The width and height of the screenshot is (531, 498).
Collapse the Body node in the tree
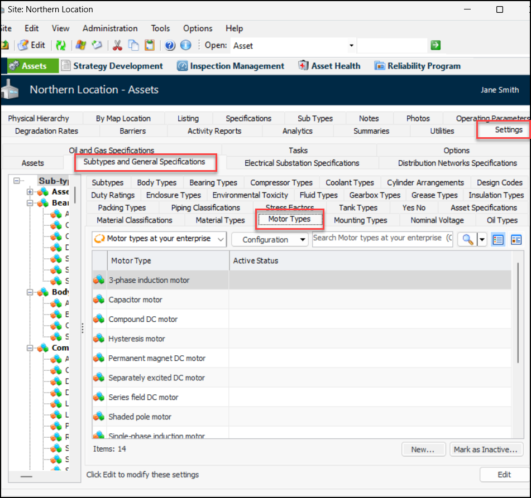(x=30, y=292)
